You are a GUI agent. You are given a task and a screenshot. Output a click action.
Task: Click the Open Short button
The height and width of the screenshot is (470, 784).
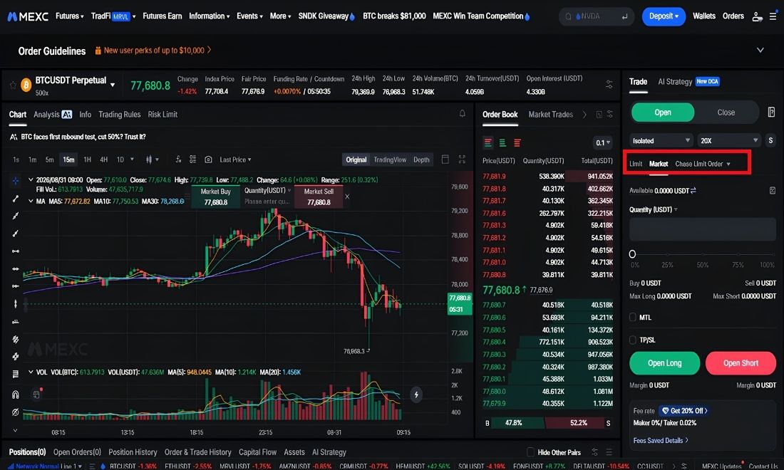click(x=741, y=363)
